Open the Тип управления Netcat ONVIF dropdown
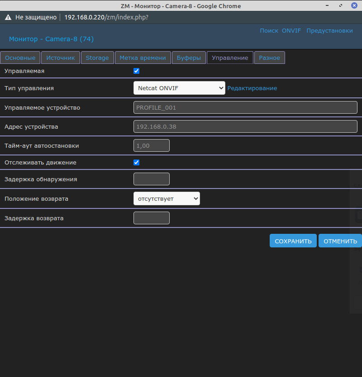Image resolution: width=362 pixels, height=377 pixels. 179,88
